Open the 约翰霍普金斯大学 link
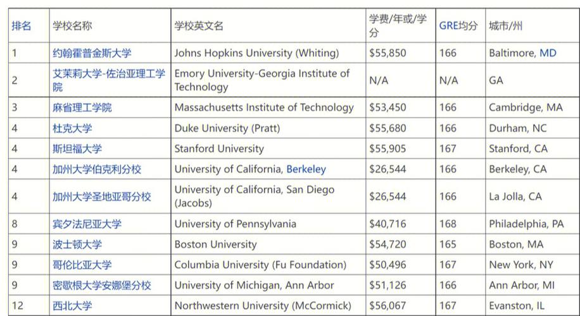 [92, 53]
